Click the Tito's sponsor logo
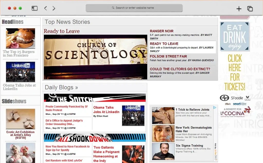263x163 pixels. tap(228, 104)
